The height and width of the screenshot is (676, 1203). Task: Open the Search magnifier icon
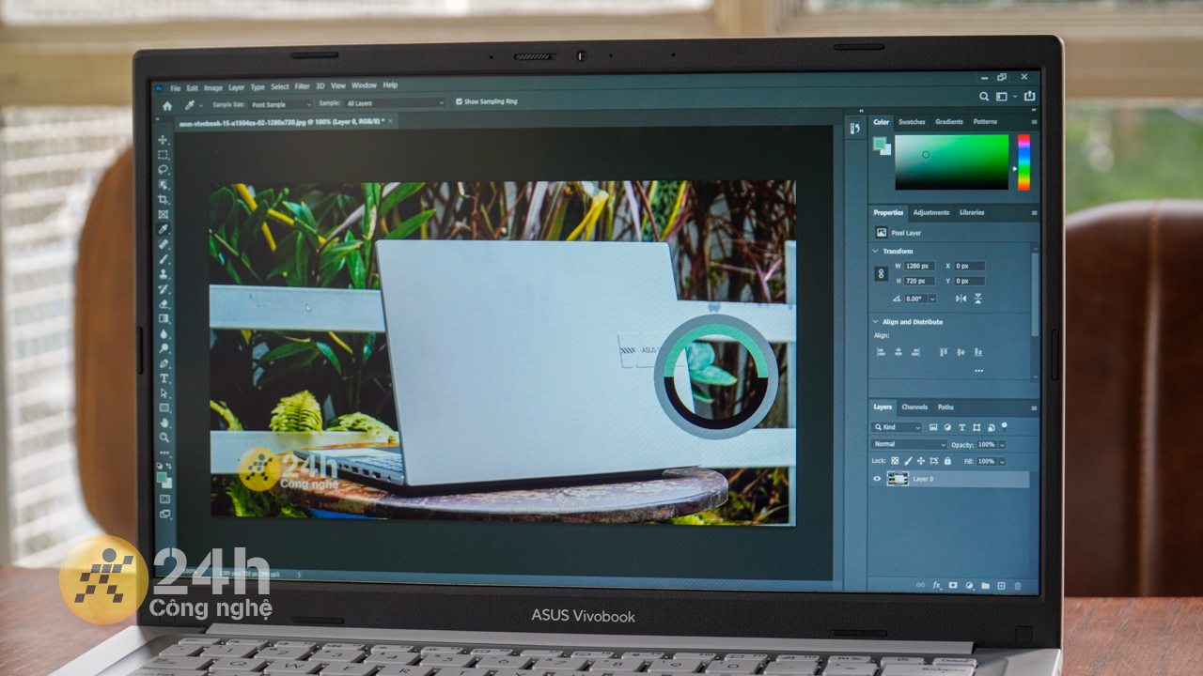tap(984, 97)
